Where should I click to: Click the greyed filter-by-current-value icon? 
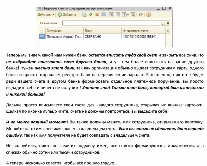click(118, 15)
